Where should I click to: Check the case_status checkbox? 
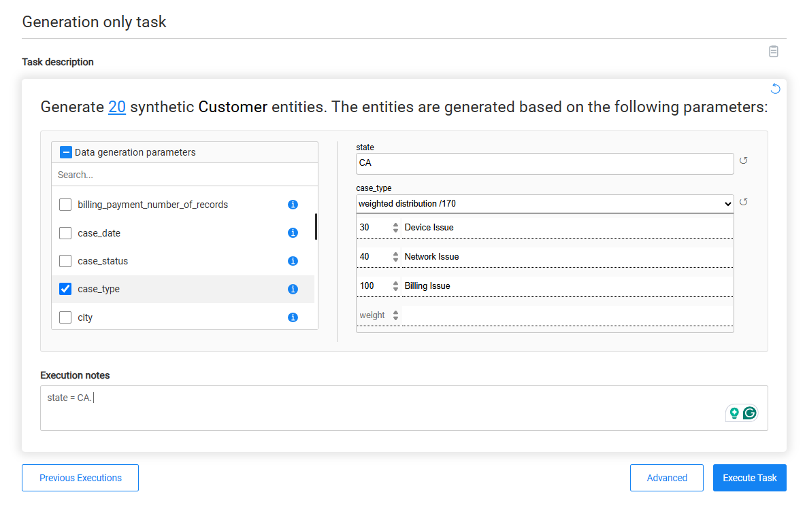point(65,261)
